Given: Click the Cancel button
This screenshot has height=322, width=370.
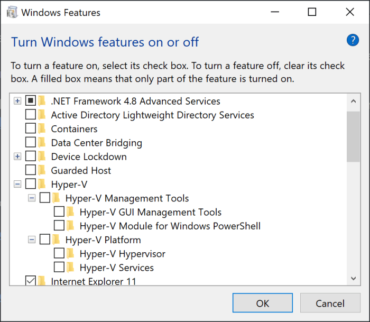Looking at the screenshot, I should tap(330, 303).
